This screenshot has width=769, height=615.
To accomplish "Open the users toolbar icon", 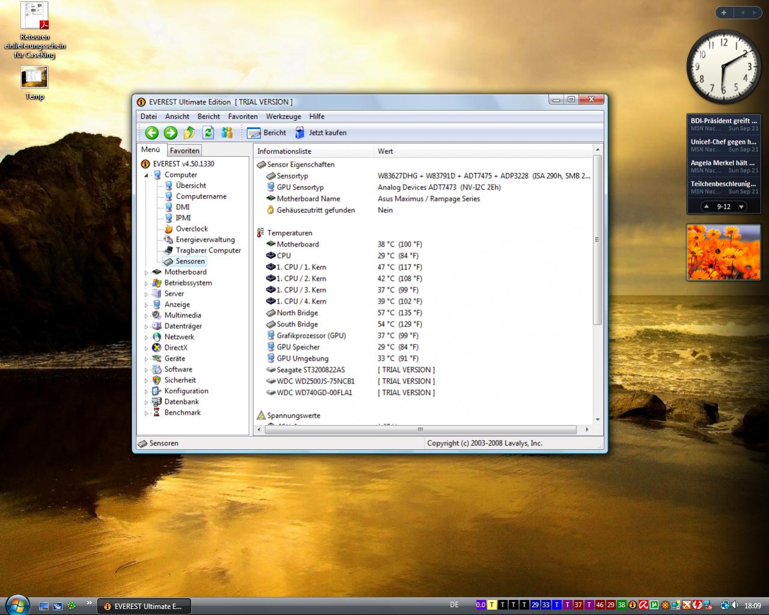I will [227, 133].
